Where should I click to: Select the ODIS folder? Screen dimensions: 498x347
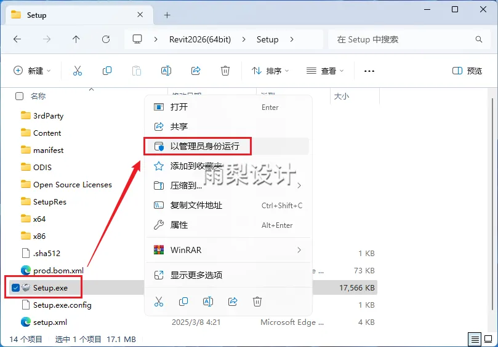42,167
